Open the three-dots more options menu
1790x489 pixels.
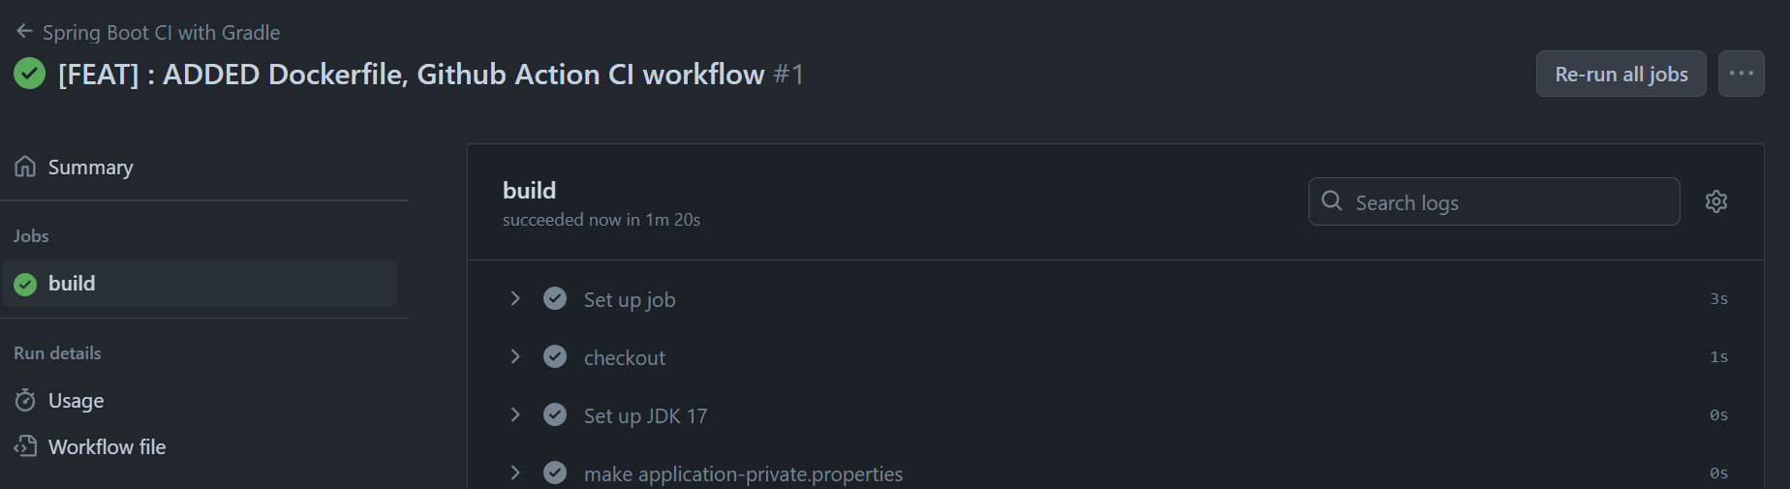pos(1741,74)
